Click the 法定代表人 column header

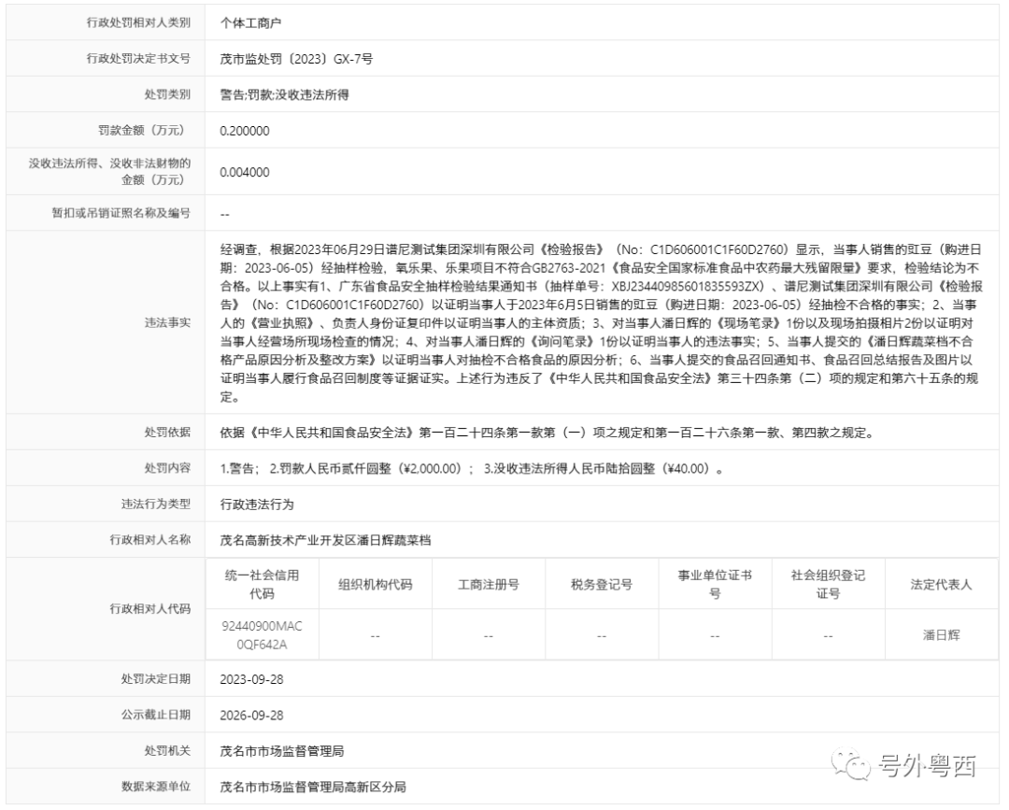tap(942, 584)
